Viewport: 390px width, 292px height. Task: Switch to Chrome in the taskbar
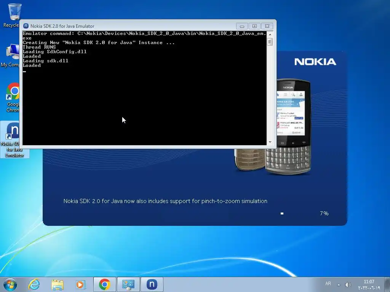tap(105, 284)
